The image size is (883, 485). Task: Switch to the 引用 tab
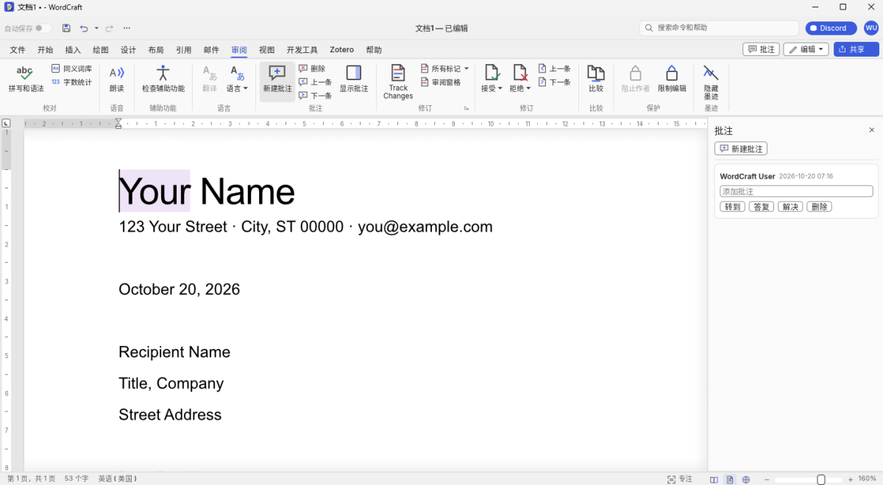pos(184,50)
